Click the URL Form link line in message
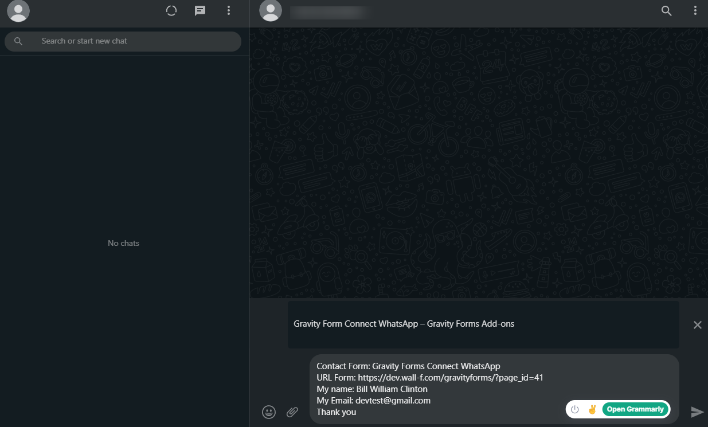Screen dimensions: 708x427 click(429, 378)
